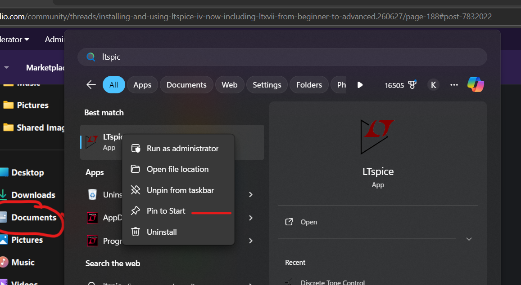This screenshot has height=285, width=521.
Task: Go back with the search back arrow
Action: [x=91, y=85]
